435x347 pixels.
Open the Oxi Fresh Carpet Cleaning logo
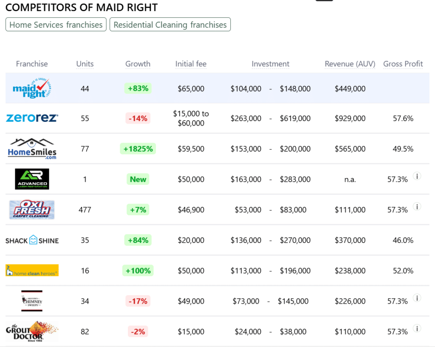click(32, 209)
